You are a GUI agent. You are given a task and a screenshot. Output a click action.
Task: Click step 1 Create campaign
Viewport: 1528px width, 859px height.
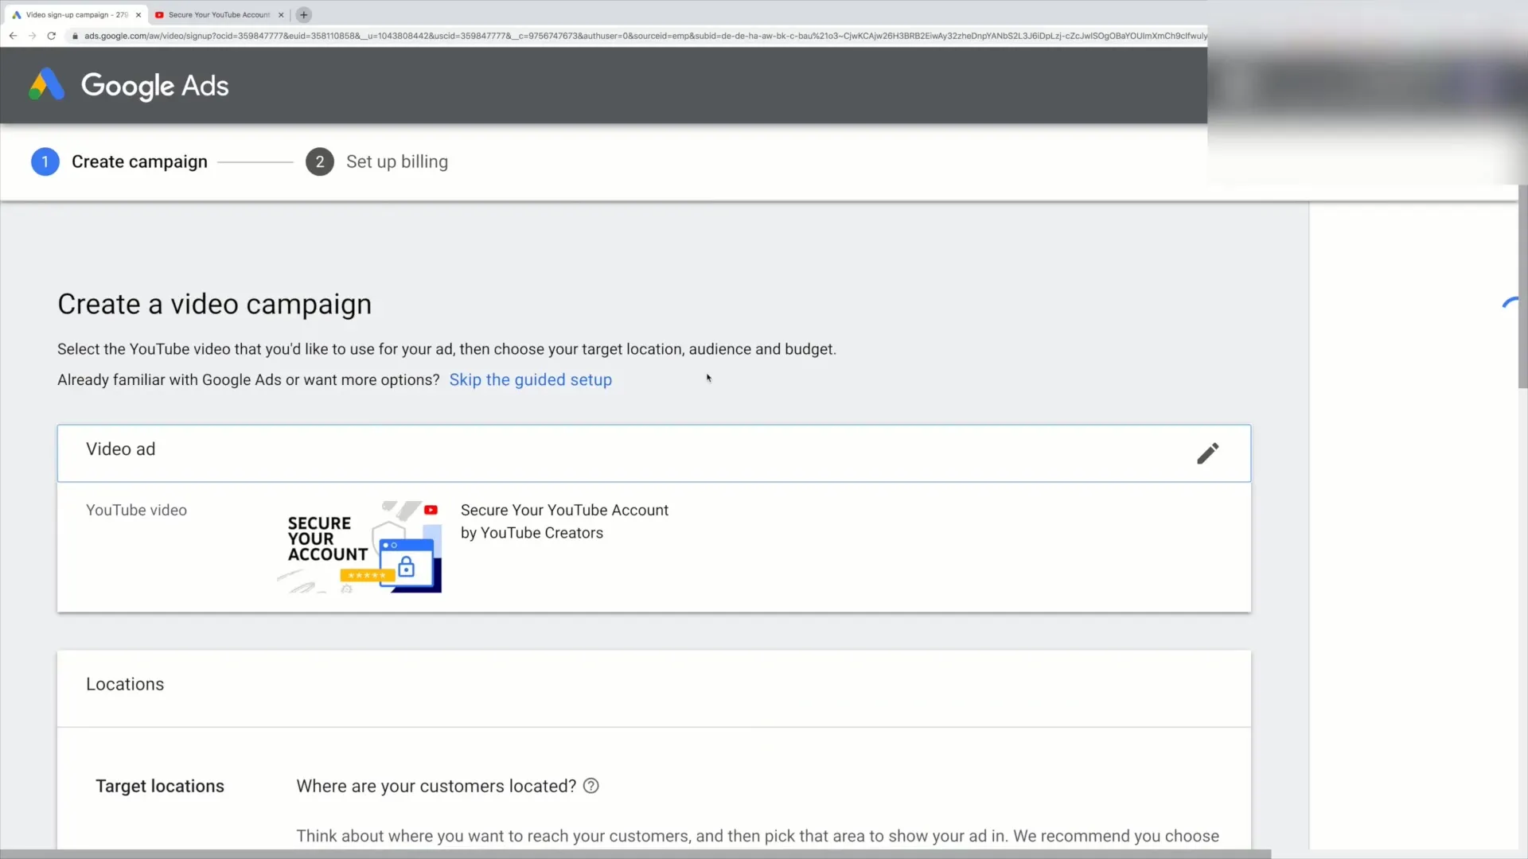point(119,161)
